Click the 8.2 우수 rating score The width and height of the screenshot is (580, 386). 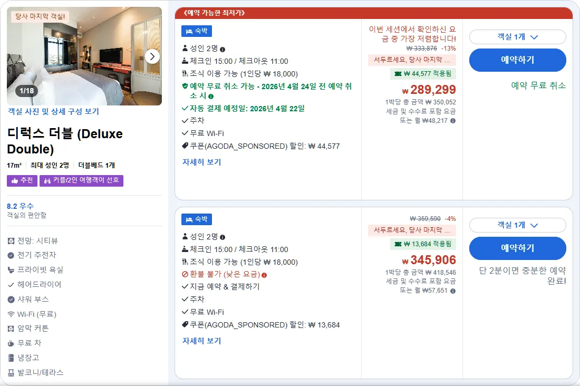[21, 206]
